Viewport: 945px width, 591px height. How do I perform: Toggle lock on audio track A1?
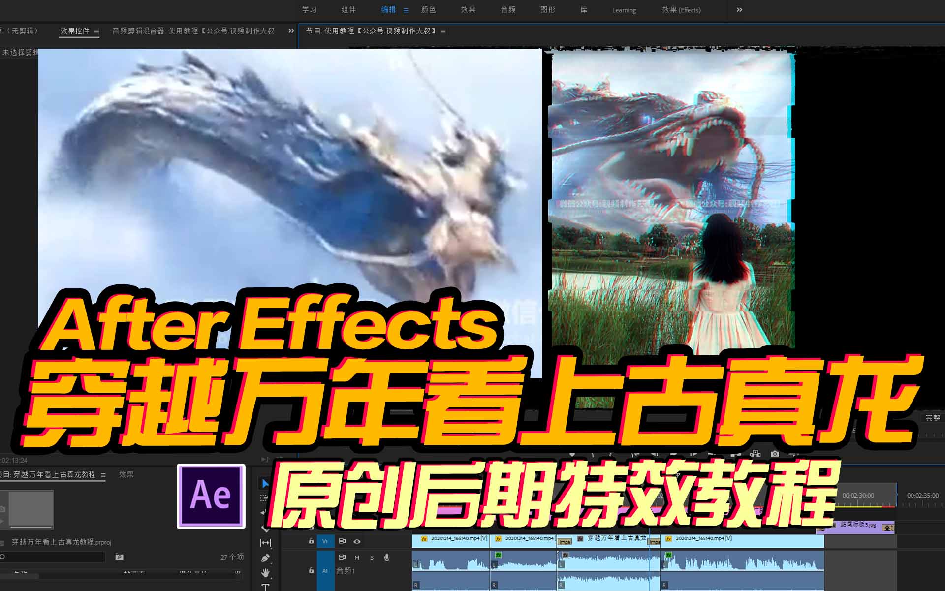pos(311,571)
